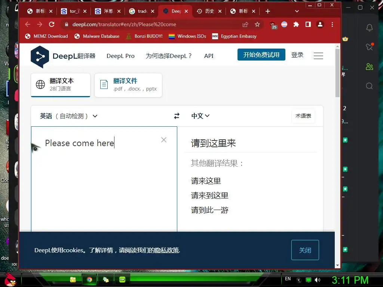
Task: Swap source and target languages
Action: pos(177,116)
